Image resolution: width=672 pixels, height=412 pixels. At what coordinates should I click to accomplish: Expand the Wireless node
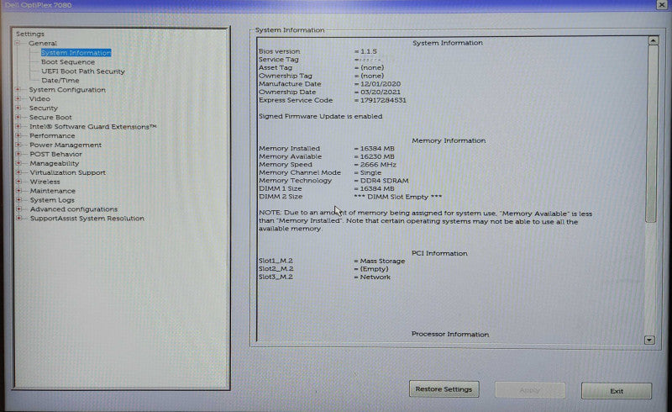click(18, 182)
